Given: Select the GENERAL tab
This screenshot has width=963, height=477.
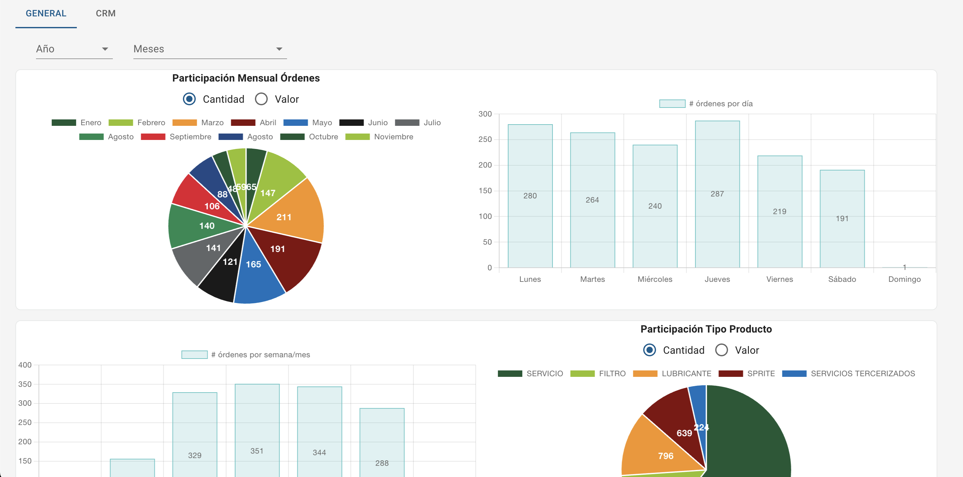Looking at the screenshot, I should [x=46, y=13].
